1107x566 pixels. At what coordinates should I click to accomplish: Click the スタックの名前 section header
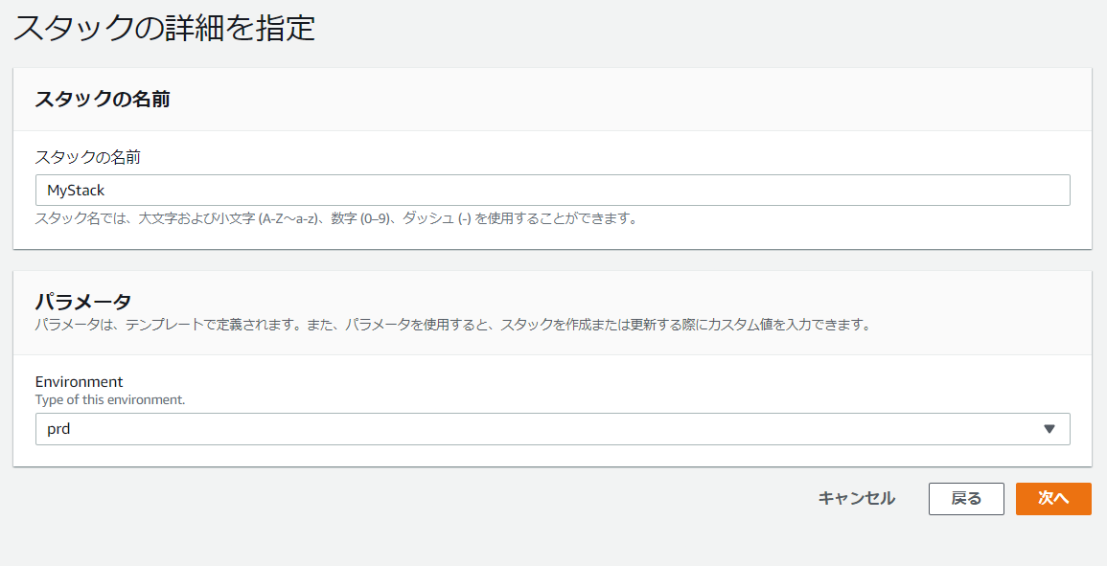pyautogui.click(x=103, y=100)
